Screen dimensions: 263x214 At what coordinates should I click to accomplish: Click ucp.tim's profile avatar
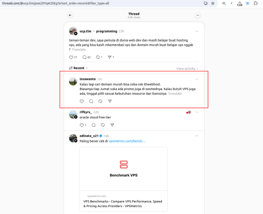(73, 31)
